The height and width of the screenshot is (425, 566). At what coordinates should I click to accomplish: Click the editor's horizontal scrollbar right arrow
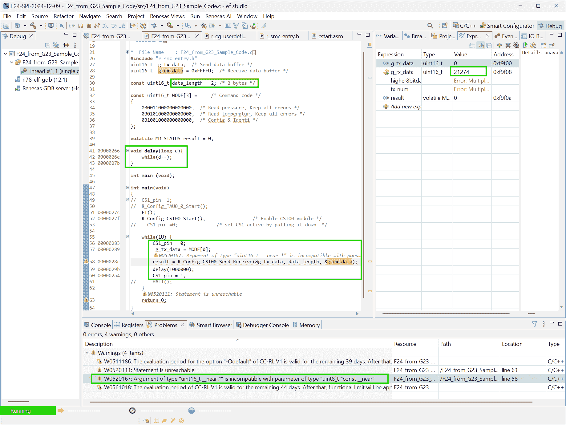[357, 314]
